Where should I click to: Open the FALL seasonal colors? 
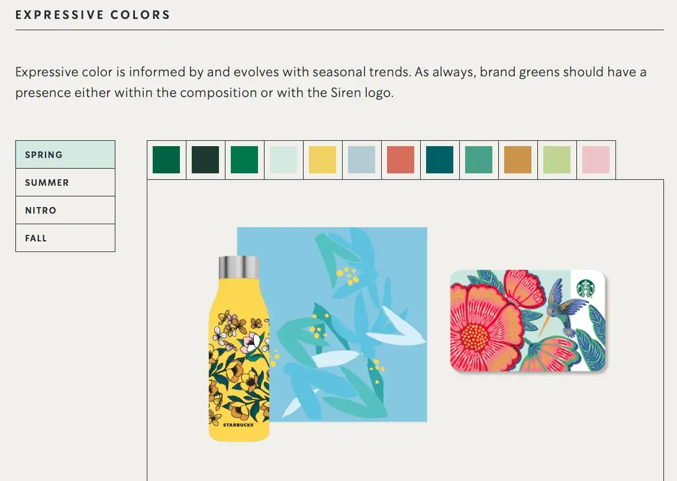[x=65, y=238]
